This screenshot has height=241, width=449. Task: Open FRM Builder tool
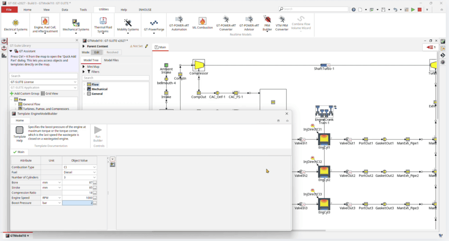point(267,24)
